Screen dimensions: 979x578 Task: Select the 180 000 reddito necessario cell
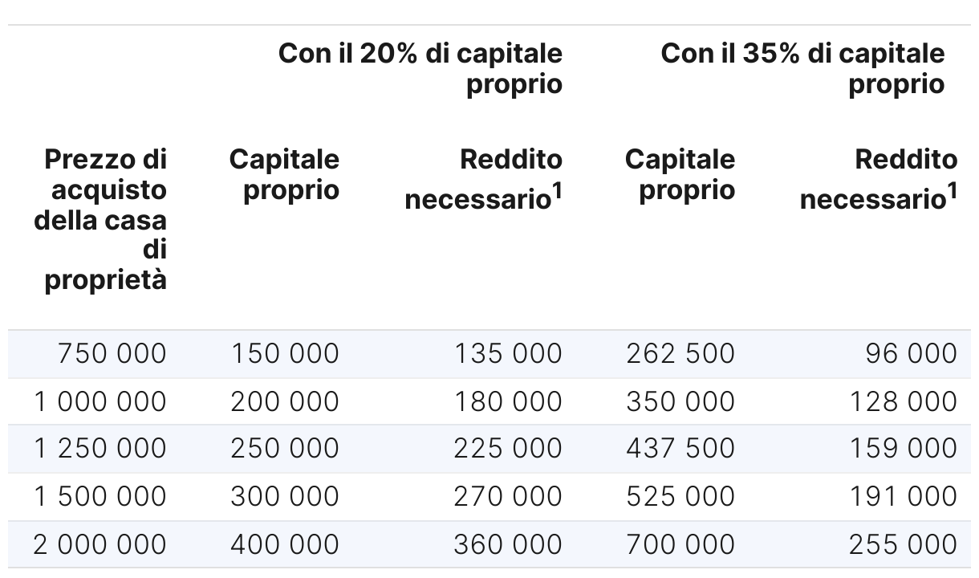click(508, 401)
